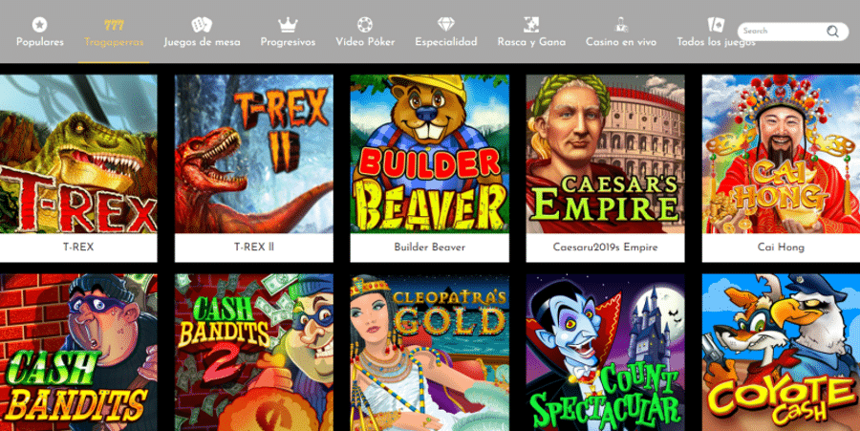
Task: Open the Caesar's Empire game thumbnail
Action: click(605, 154)
